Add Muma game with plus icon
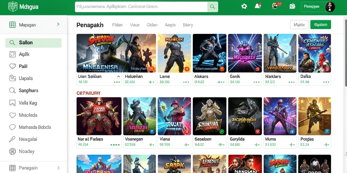Image resolution: width=347 pixels, height=173 pixels. [292, 145]
